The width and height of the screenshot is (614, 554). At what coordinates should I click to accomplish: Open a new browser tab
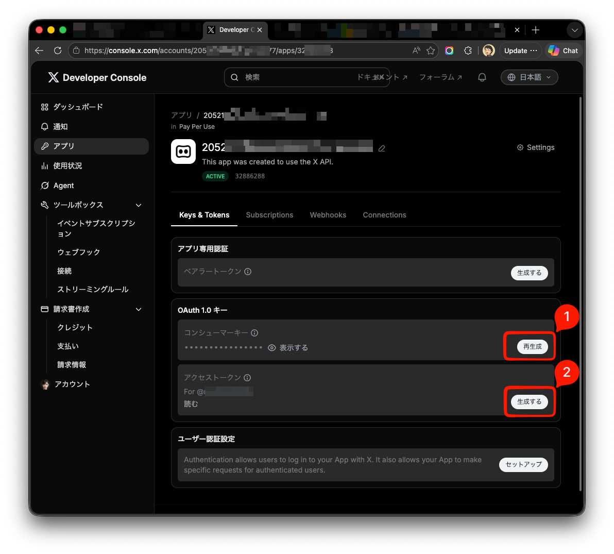[536, 30]
